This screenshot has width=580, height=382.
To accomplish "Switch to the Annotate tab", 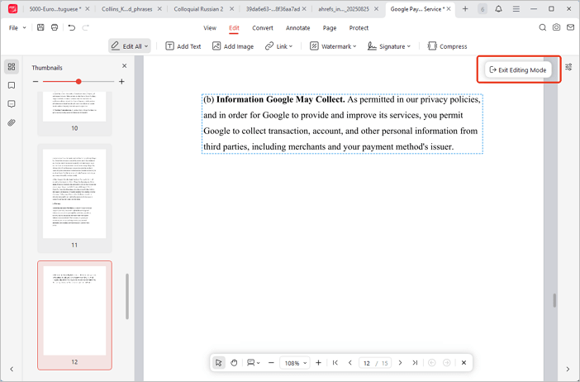I will (x=297, y=27).
